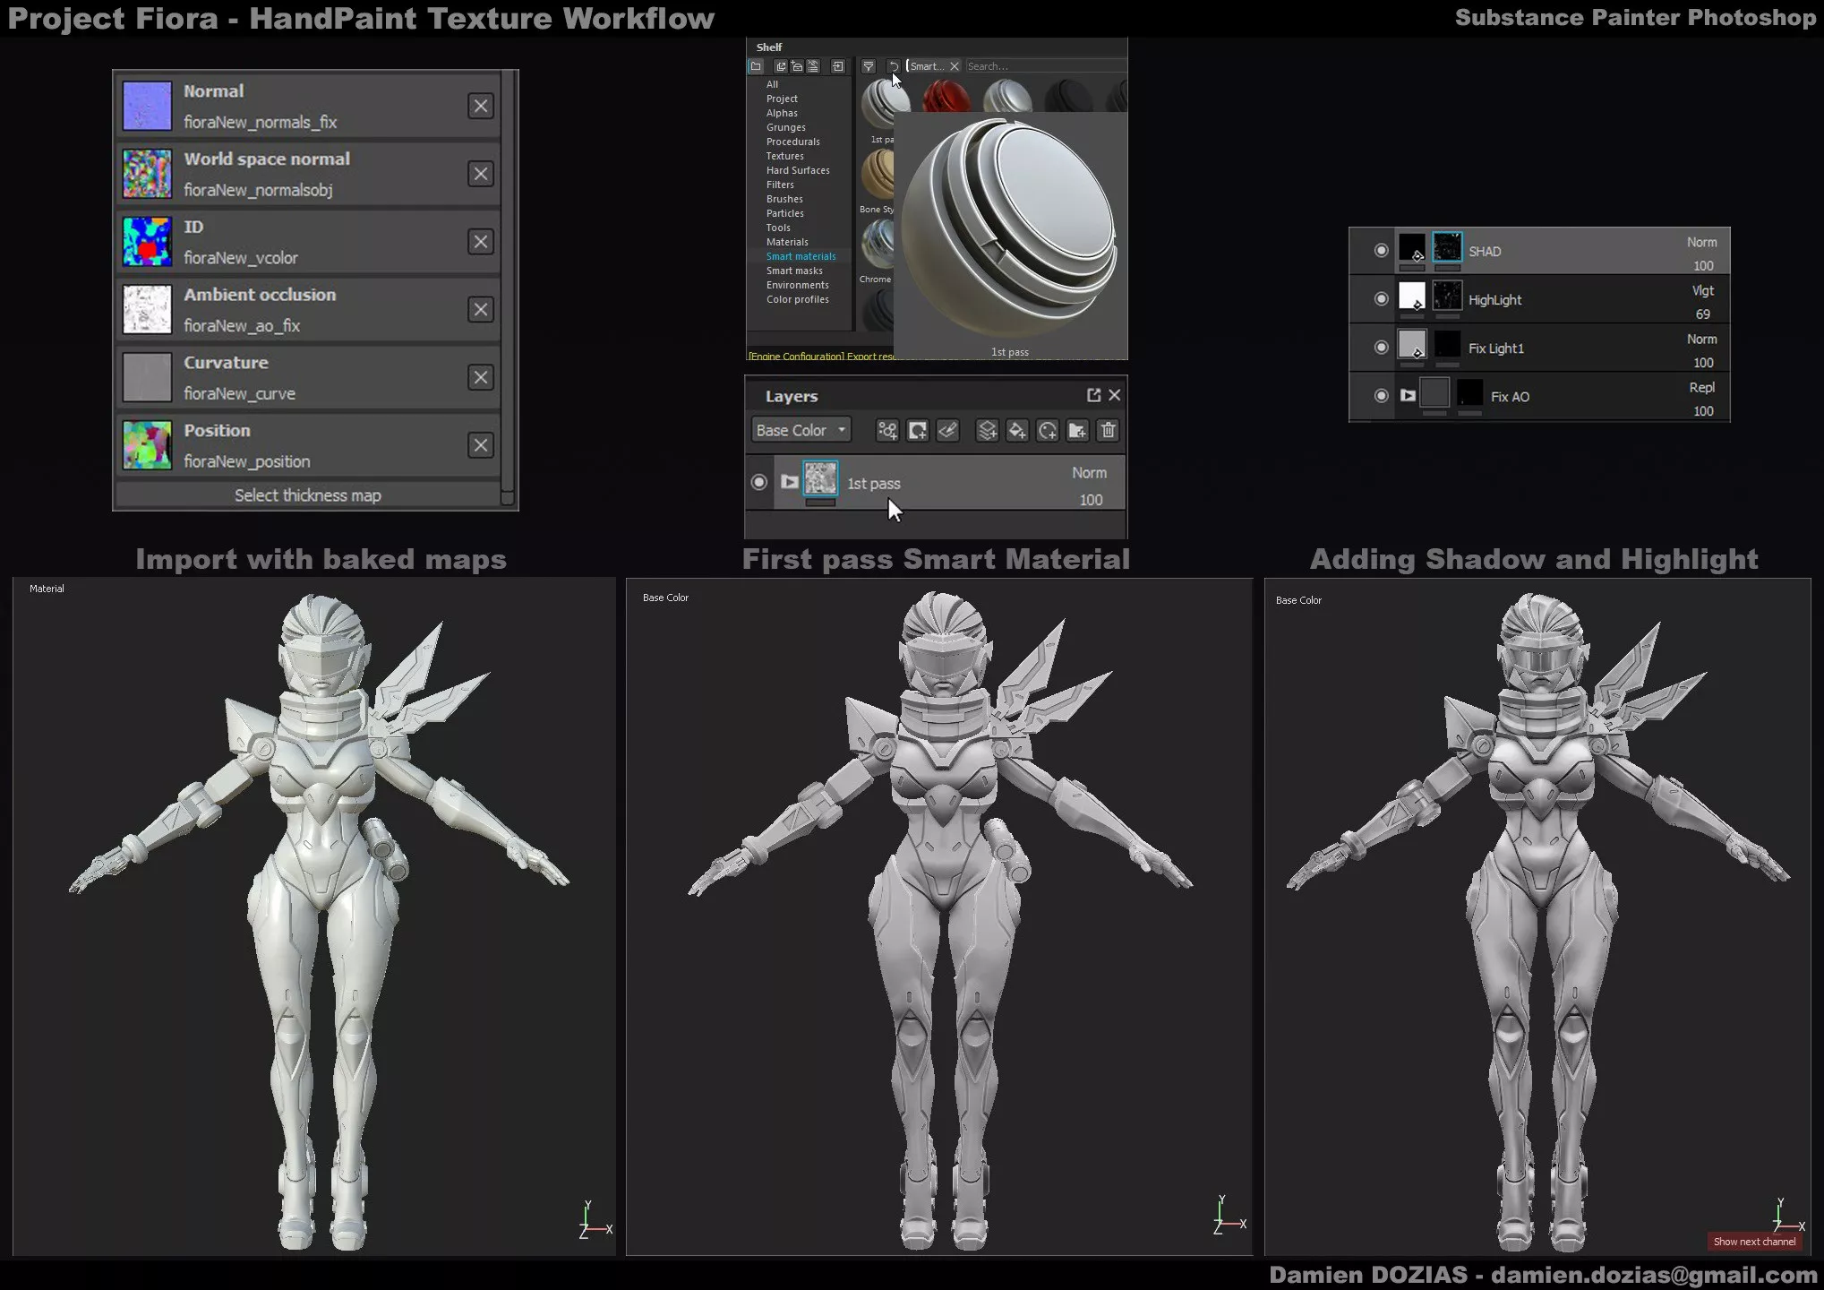Open the Base Color channel dropdown

tap(801, 431)
